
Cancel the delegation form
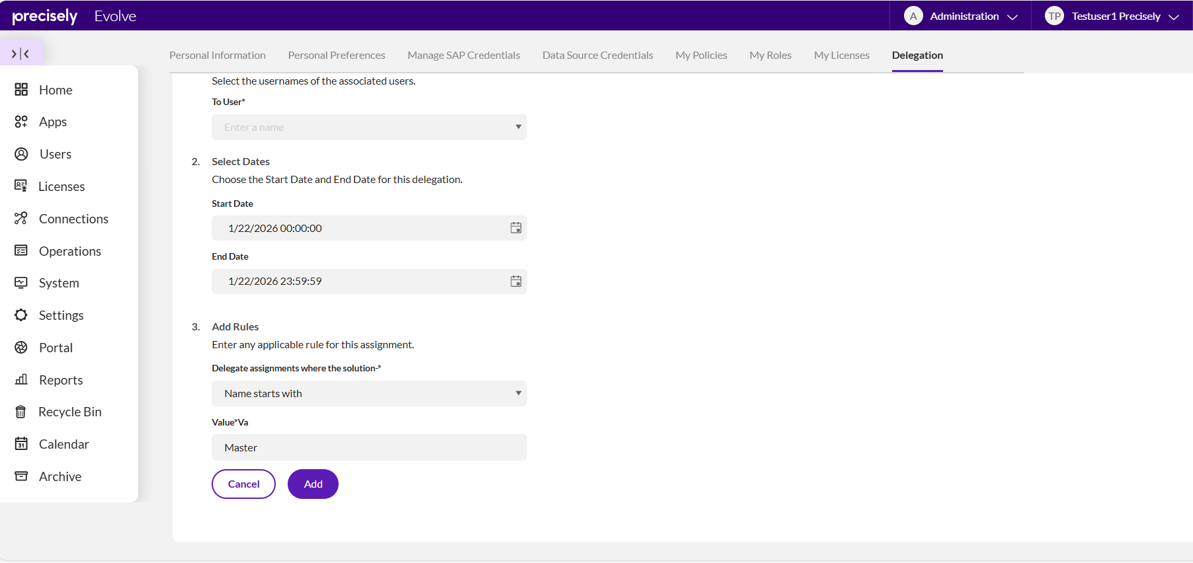pos(243,484)
